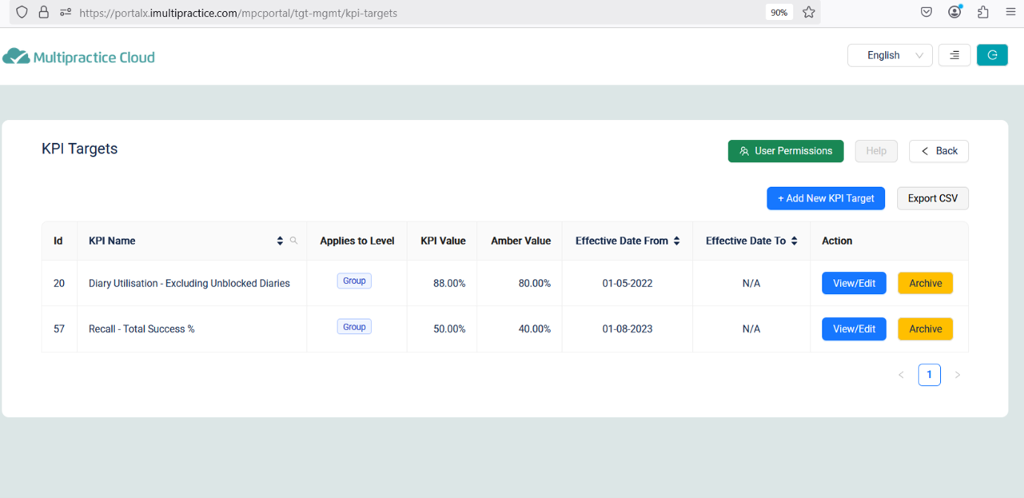
Task: View/Edit the Diary Utilisation KPI row
Action: click(854, 283)
